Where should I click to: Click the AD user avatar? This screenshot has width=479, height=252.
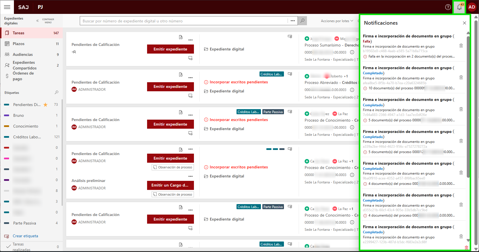click(472, 7)
